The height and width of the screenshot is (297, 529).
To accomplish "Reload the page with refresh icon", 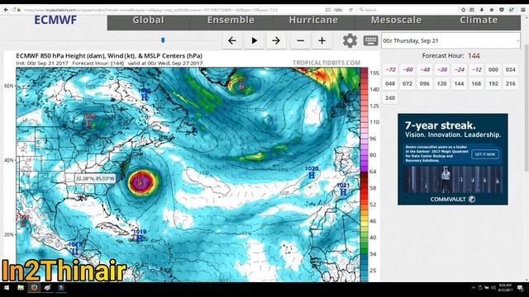I will click(350, 10).
